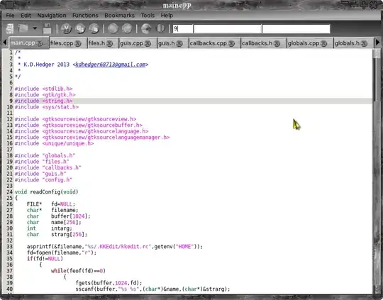Viewport: 383px width, 300px height.
Task: Click the line number input field
Action: [183, 29]
